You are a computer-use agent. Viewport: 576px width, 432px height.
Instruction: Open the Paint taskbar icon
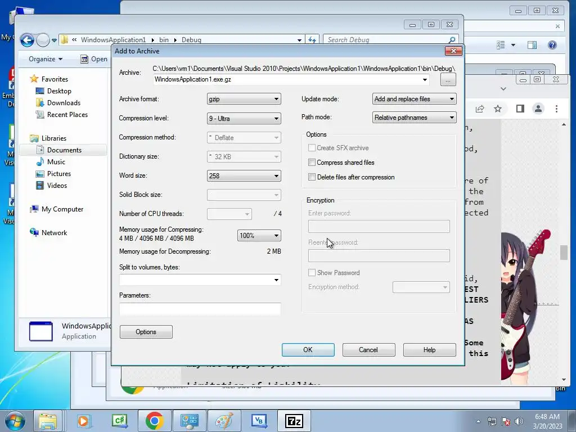[224, 421]
